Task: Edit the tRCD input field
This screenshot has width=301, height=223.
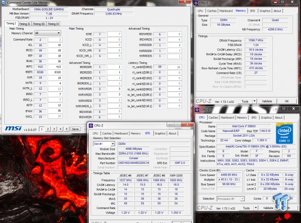Action: tap(55, 50)
